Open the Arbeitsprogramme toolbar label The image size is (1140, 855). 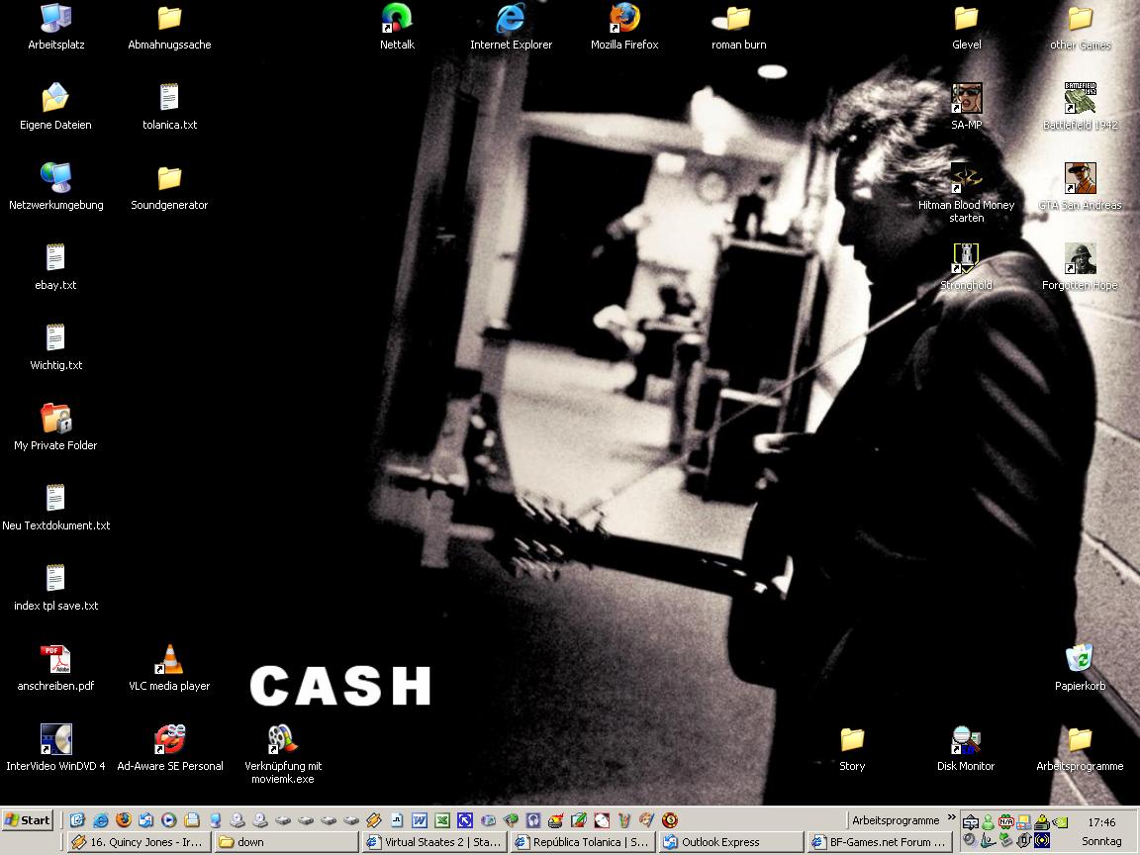pyautogui.click(x=896, y=820)
